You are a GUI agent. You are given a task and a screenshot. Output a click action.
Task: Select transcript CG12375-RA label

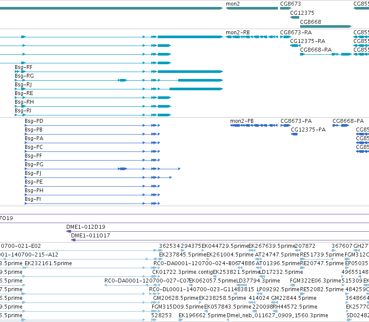tap(307, 41)
